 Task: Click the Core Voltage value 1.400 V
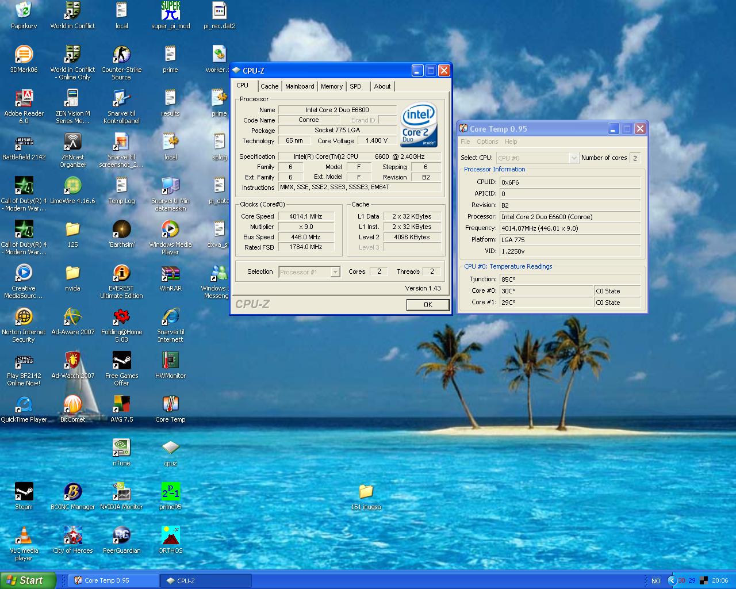click(x=377, y=140)
